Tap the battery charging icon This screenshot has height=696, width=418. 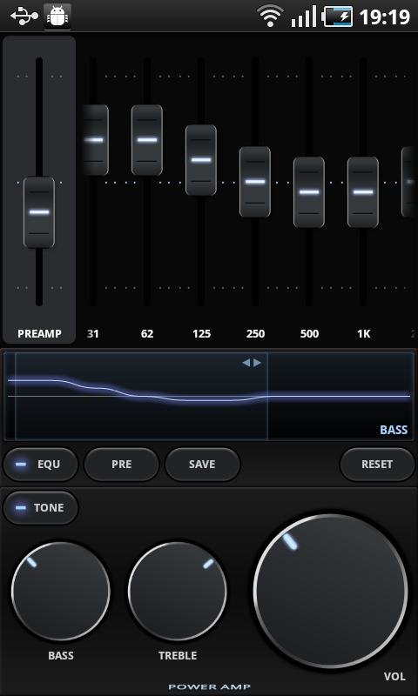pyautogui.click(x=338, y=17)
